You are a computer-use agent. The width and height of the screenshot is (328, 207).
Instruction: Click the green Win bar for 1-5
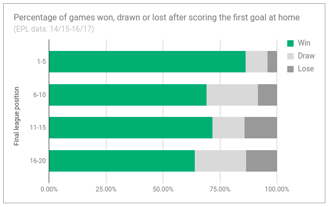pos(148,62)
